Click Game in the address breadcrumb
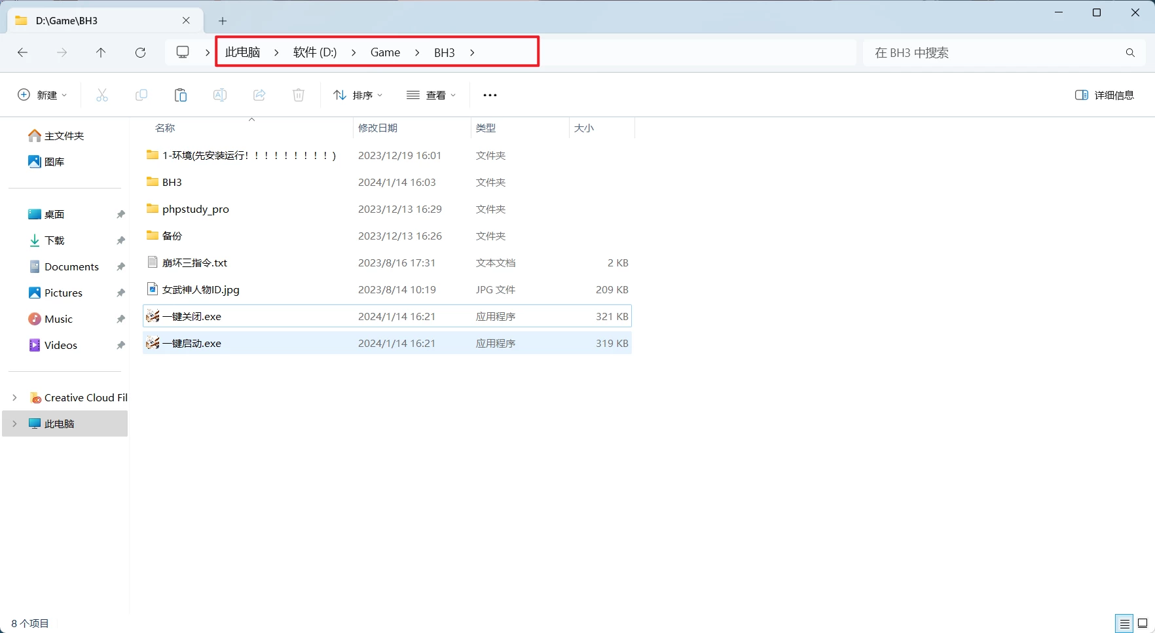1155x633 pixels. [x=385, y=52]
